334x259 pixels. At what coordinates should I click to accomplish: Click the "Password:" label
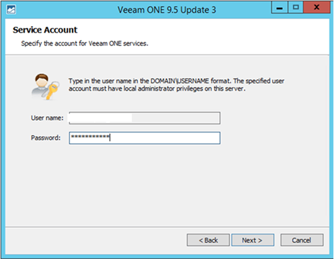(46, 138)
